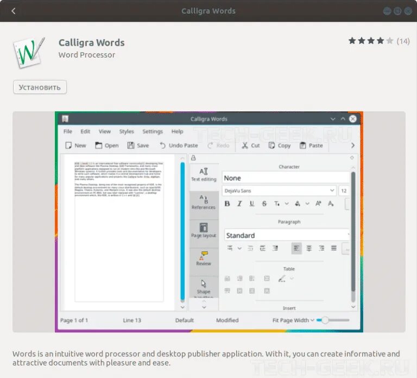The width and height of the screenshot is (417, 378).
Task: Open the Edit menu in screenshot
Action: click(x=85, y=131)
